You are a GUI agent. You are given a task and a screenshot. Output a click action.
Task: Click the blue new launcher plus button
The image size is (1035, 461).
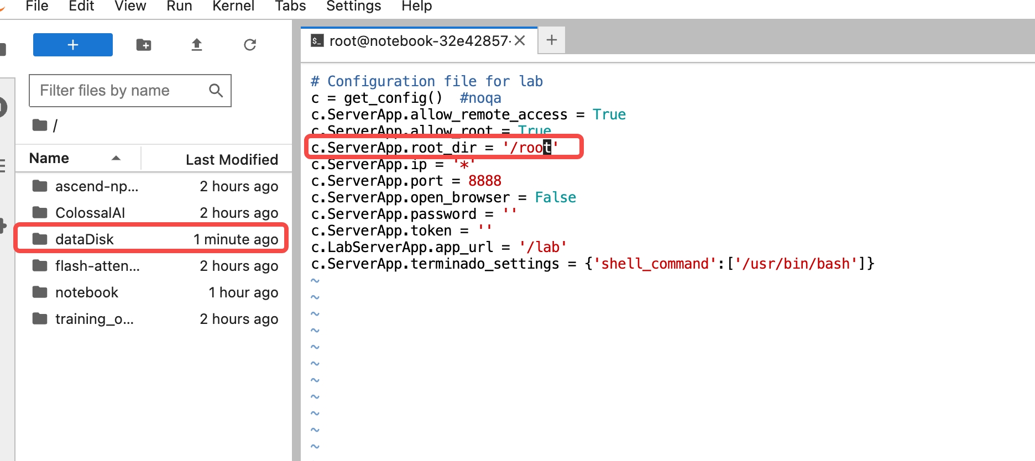(73, 45)
